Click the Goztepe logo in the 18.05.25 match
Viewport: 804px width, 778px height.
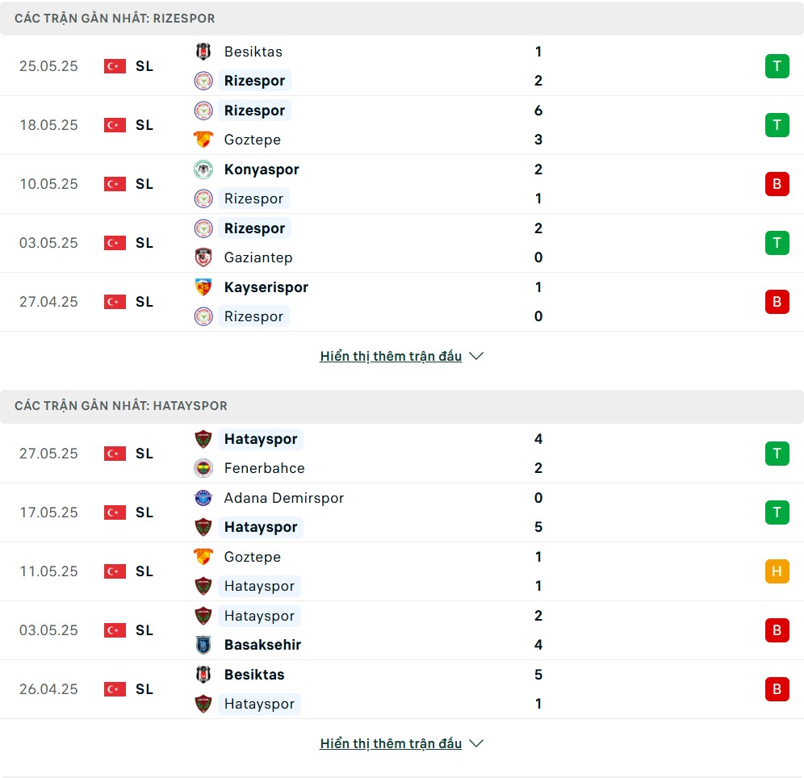(203, 140)
